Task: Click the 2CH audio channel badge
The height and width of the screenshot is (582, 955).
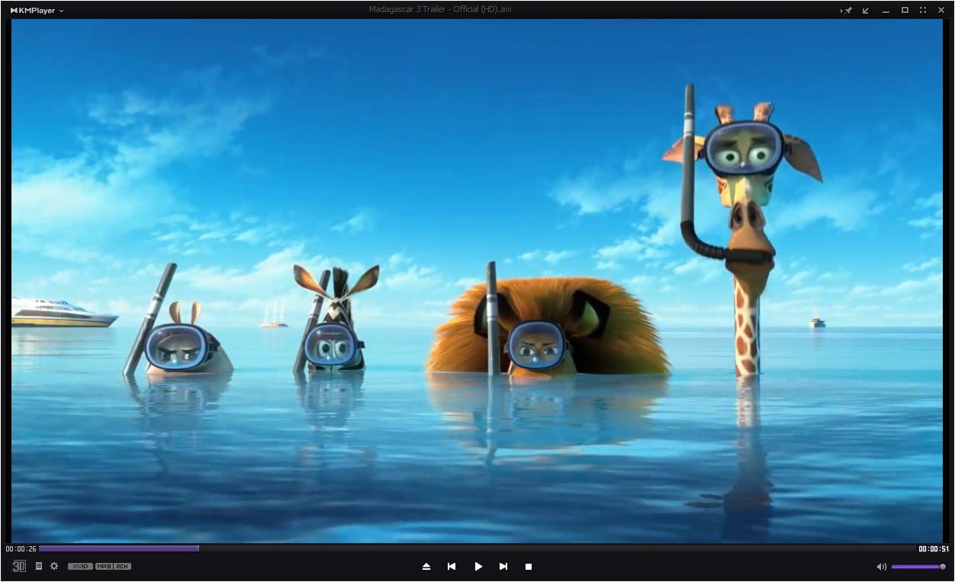Action: [122, 566]
